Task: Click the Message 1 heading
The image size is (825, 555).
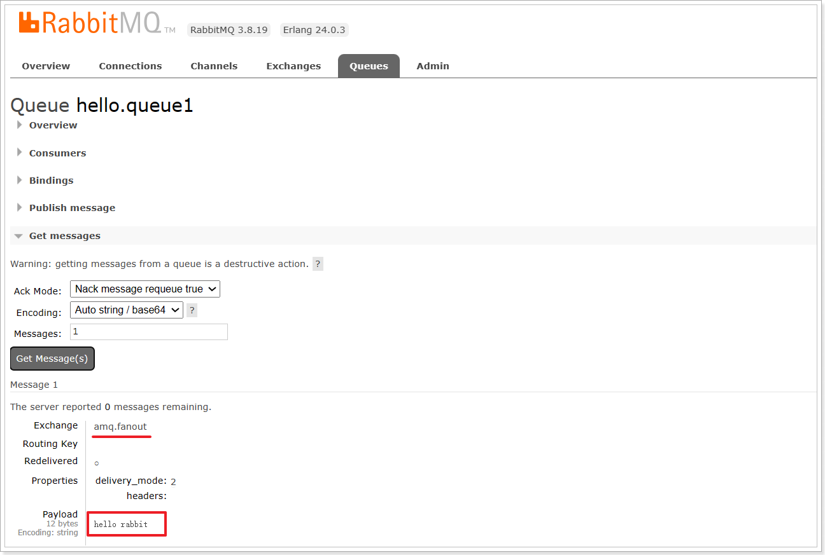Action: (34, 385)
